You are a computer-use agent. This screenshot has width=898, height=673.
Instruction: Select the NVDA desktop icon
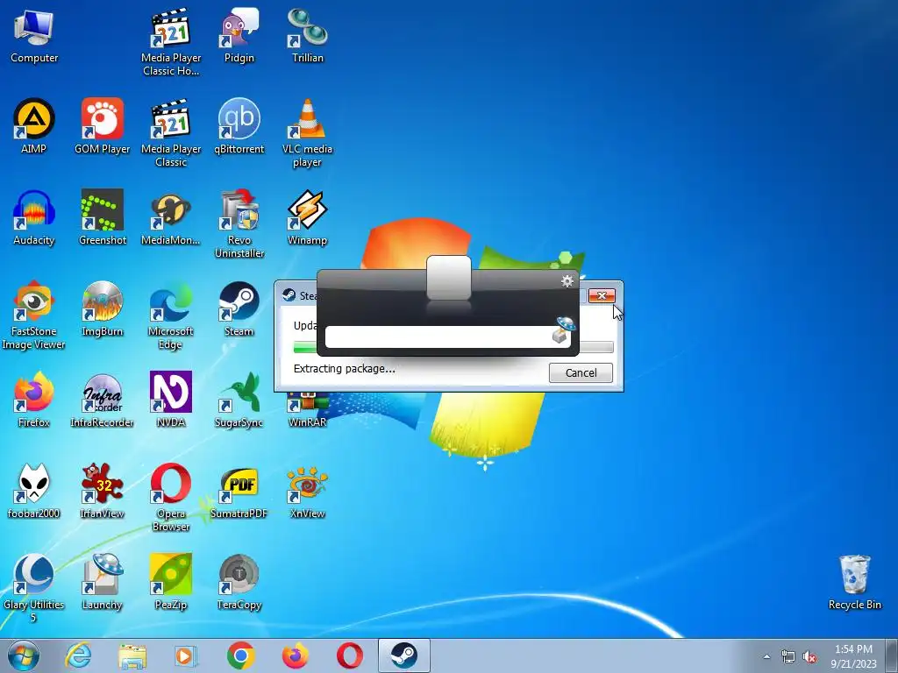pyautogui.click(x=171, y=400)
